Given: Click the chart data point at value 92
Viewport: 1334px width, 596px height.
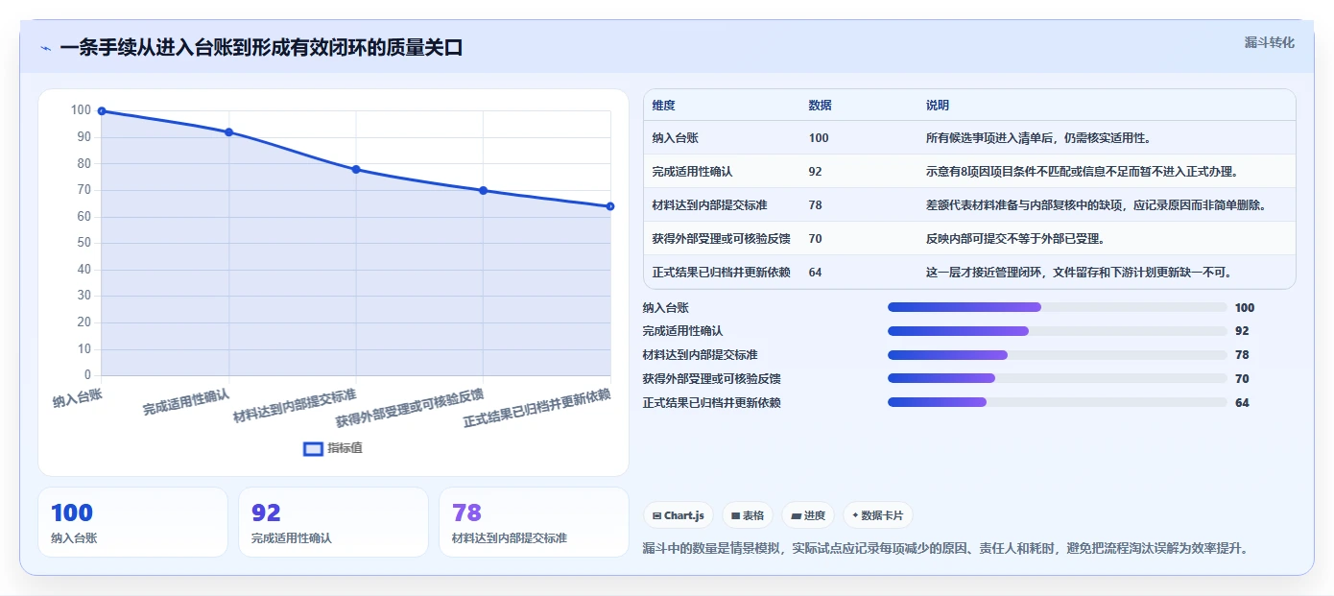Looking at the screenshot, I should pos(228,132).
